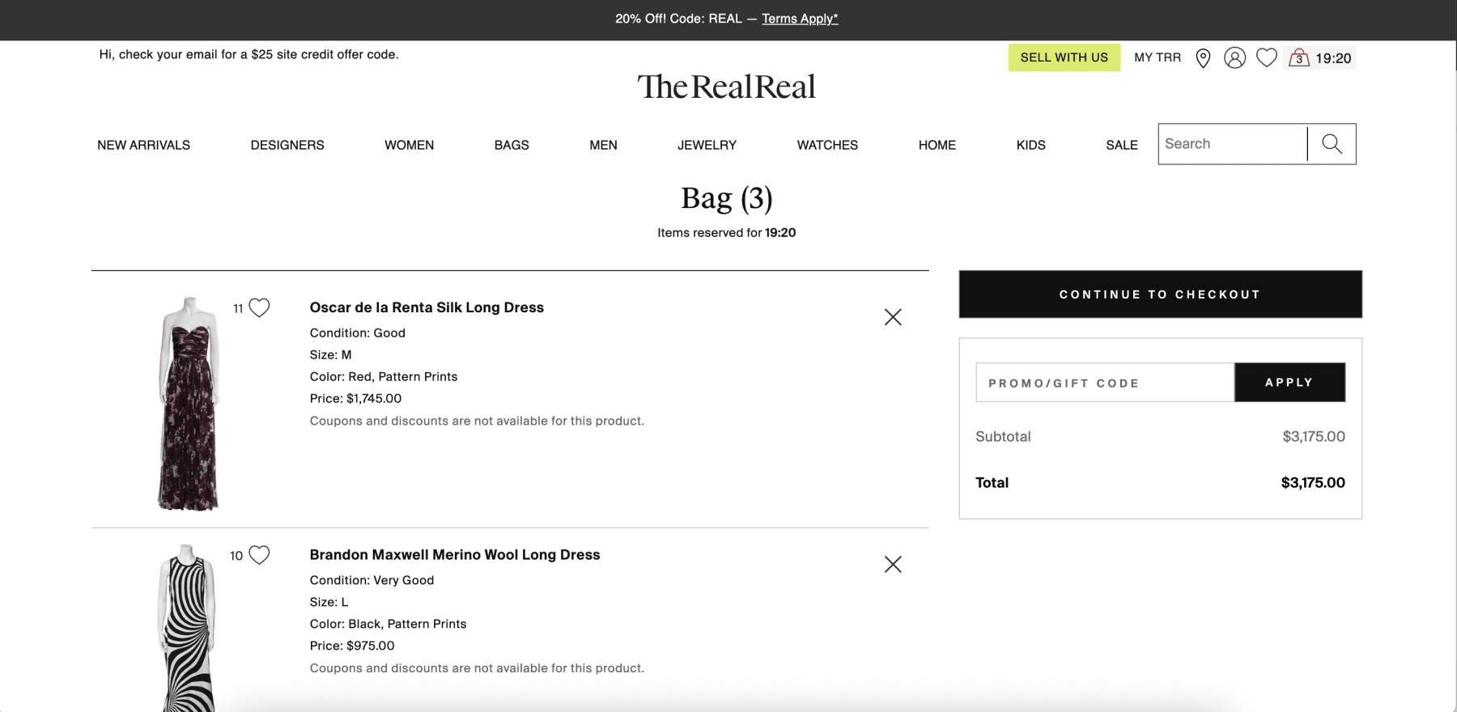This screenshot has width=1457, height=712.
Task: Remove Brandon Maxwell dress from bag
Action: 893,565
